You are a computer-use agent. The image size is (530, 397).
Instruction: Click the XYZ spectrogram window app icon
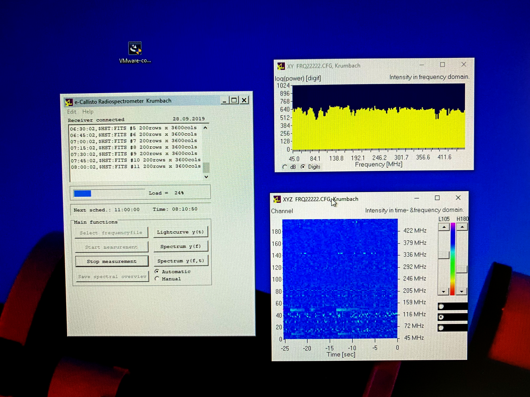pyautogui.click(x=277, y=199)
